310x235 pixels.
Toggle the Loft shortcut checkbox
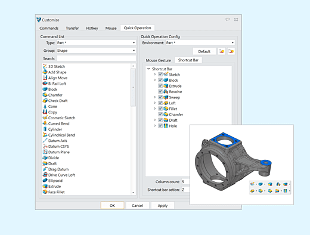[160, 103]
